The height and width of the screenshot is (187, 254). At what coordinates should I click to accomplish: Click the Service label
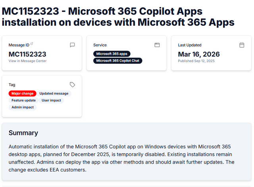(x=100, y=45)
